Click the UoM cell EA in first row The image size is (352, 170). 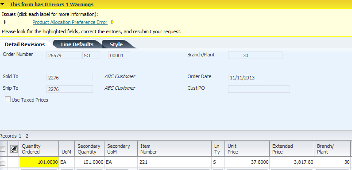coord(67,162)
